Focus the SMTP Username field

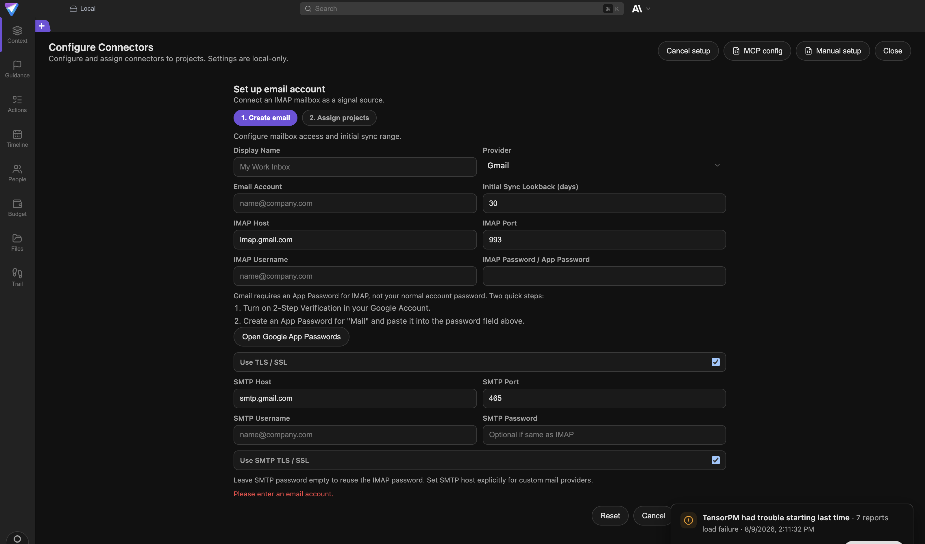click(x=355, y=435)
